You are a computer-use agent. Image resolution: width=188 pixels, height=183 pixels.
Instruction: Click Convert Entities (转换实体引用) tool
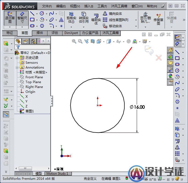tap(84, 18)
